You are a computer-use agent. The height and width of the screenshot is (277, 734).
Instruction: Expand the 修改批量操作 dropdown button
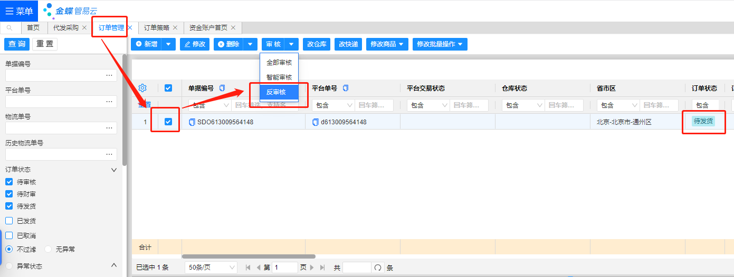(440, 44)
